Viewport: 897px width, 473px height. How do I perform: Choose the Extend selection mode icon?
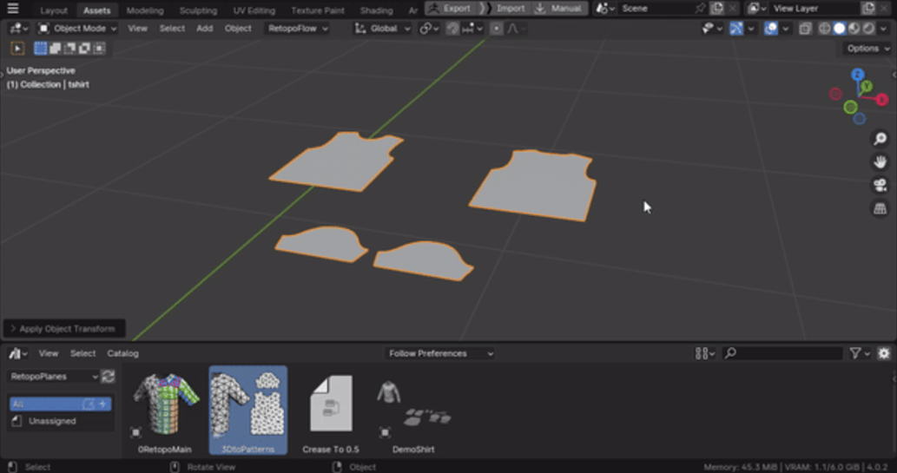(x=56, y=49)
